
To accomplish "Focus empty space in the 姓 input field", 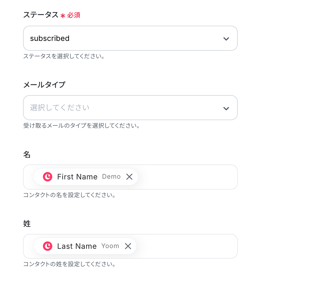I will [x=188, y=246].
